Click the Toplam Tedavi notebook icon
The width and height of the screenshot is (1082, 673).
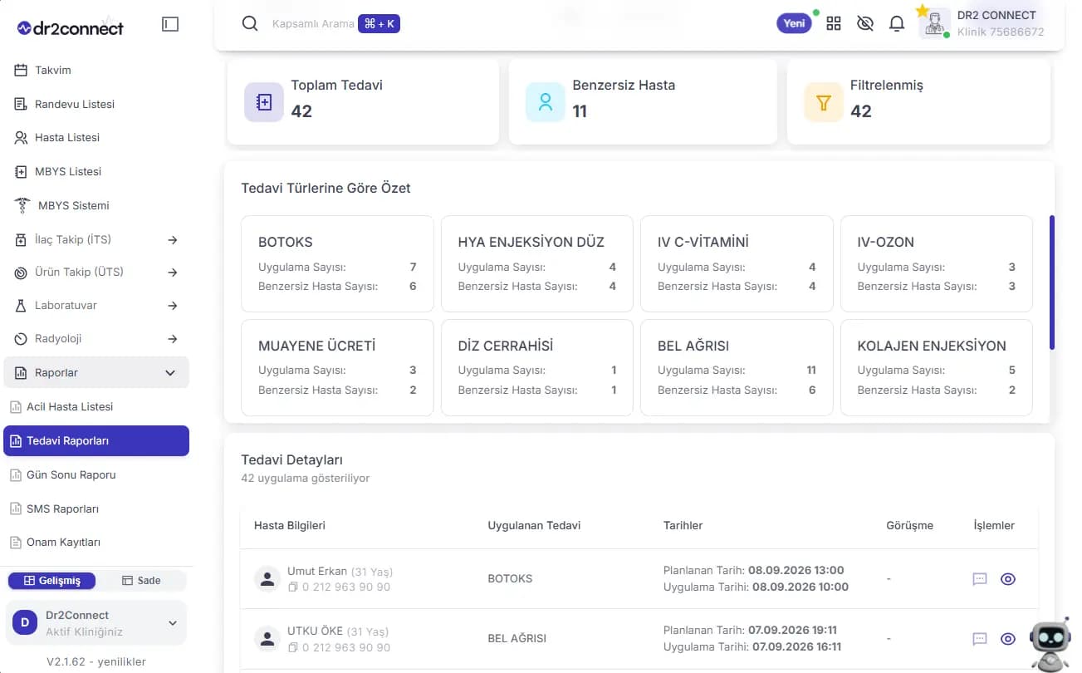pyautogui.click(x=264, y=102)
